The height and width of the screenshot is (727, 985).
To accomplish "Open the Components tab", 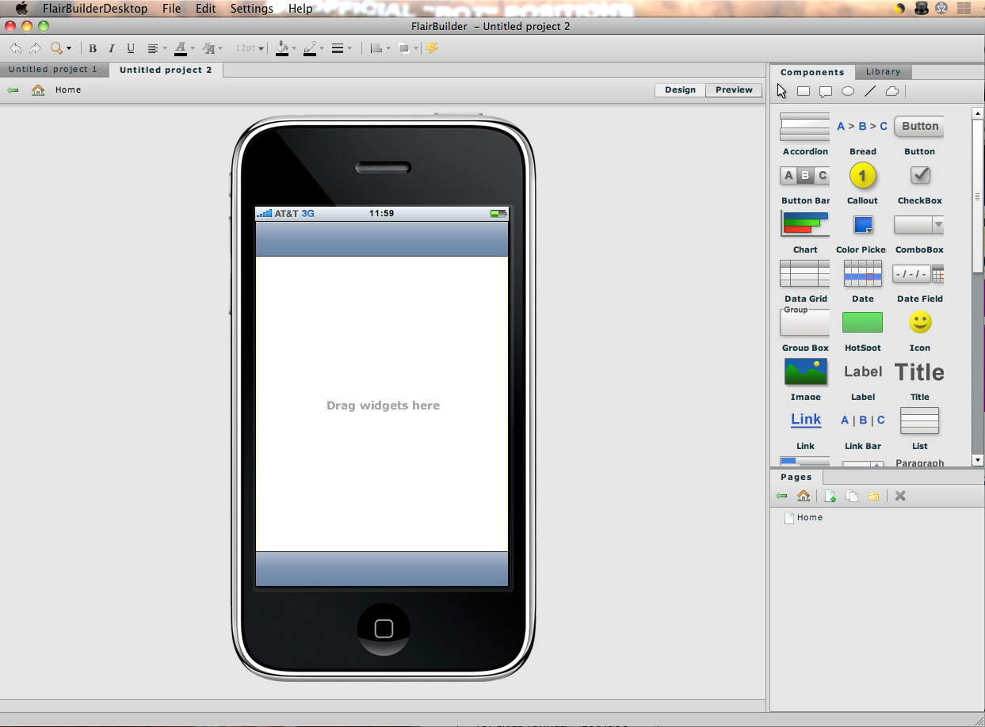I will coord(812,72).
